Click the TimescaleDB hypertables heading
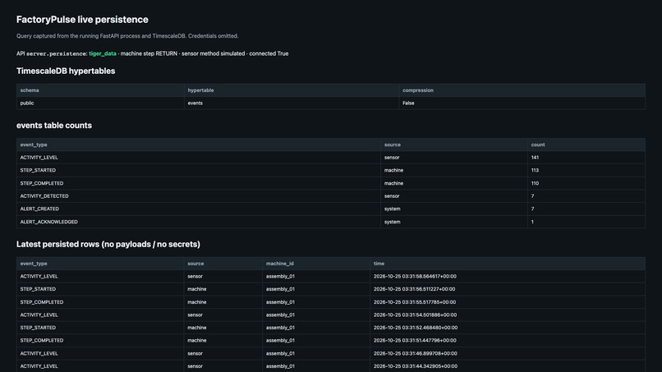The image size is (662, 372). (66, 71)
